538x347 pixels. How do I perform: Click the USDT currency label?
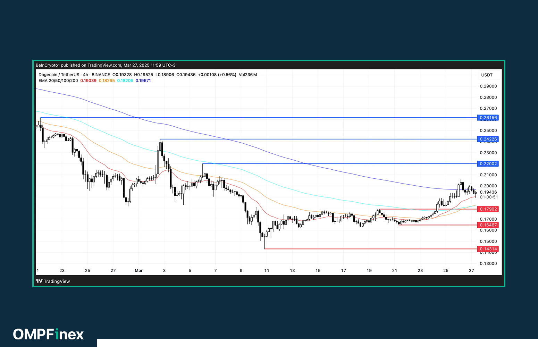[487, 75]
